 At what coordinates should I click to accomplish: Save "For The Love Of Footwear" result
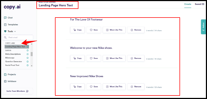94,30
